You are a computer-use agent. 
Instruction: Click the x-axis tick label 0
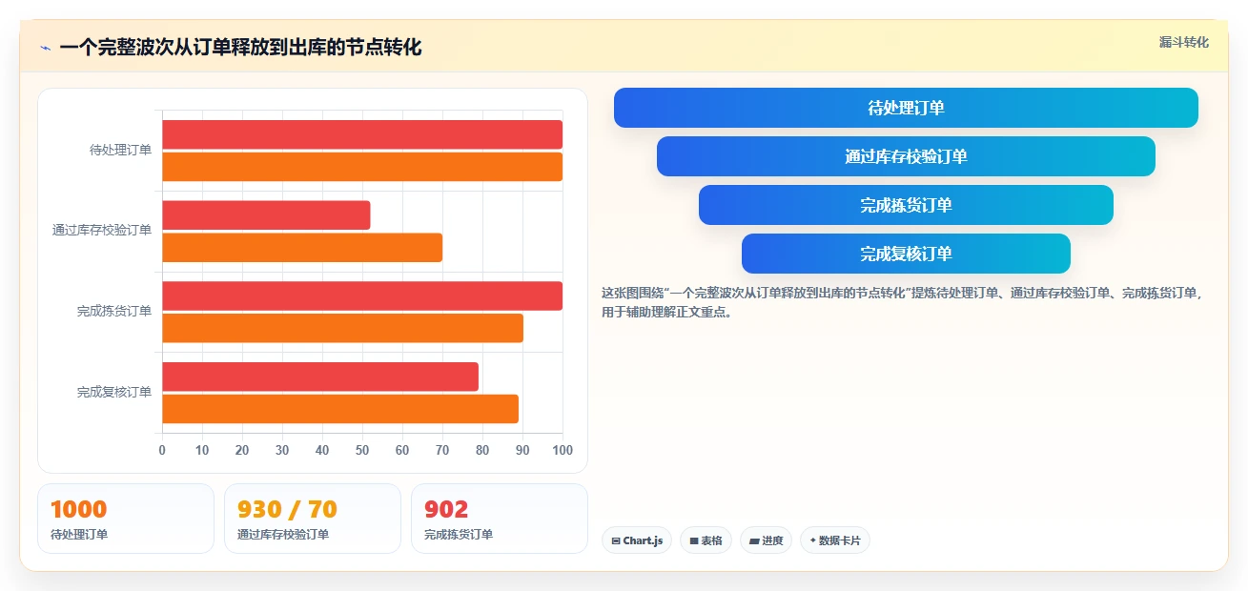tap(162, 450)
